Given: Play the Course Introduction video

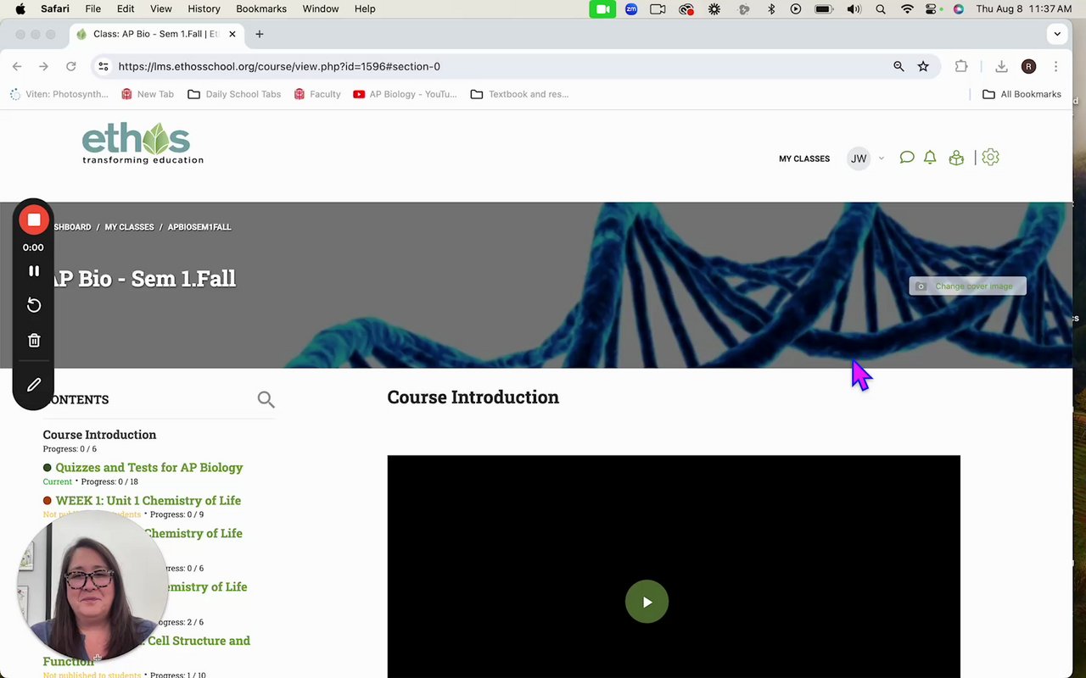Looking at the screenshot, I should click(x=647, y=602).
